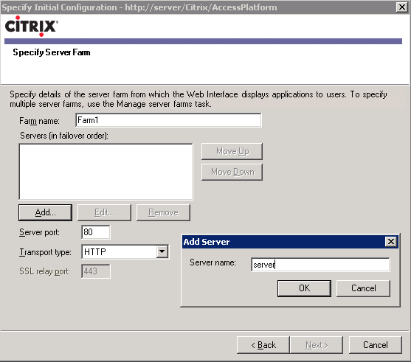Click the Move Up button
Viewport: 411px width, 362px height.
pos(232,151)
